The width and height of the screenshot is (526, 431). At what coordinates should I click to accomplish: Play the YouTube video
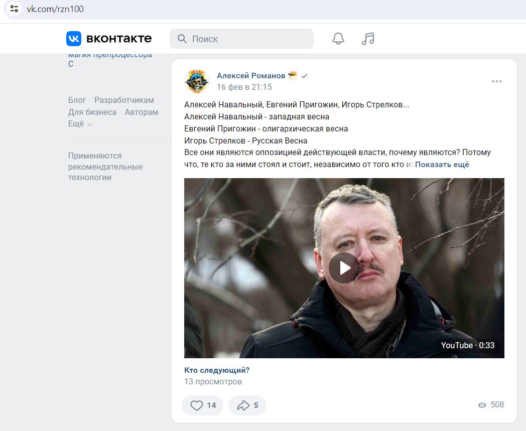344,268
